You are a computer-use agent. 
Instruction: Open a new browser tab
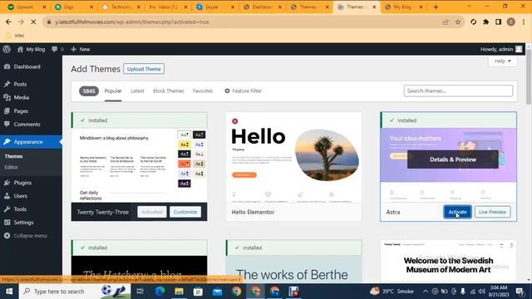[436, 7]
